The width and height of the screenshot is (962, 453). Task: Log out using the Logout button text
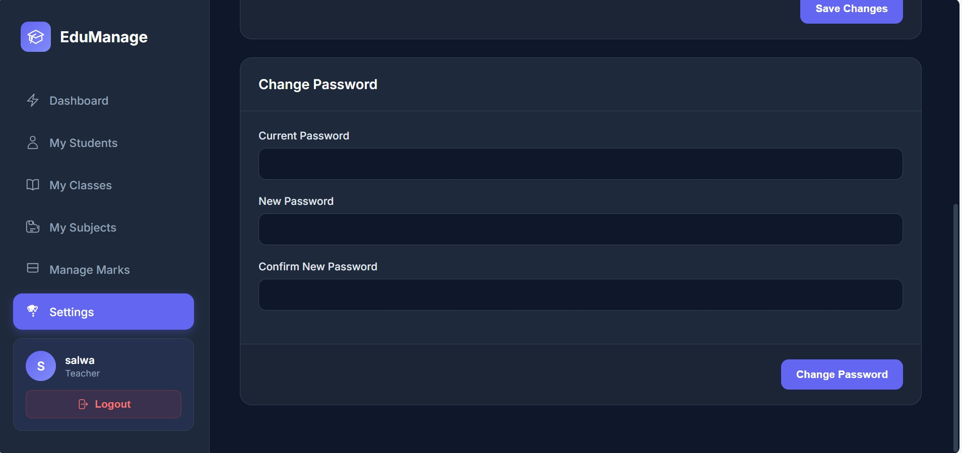coord(112,404)
